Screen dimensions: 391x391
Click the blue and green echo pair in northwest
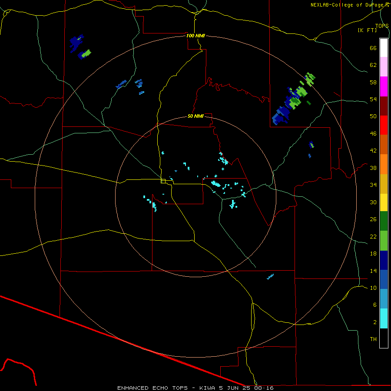[x=80, y=47]
